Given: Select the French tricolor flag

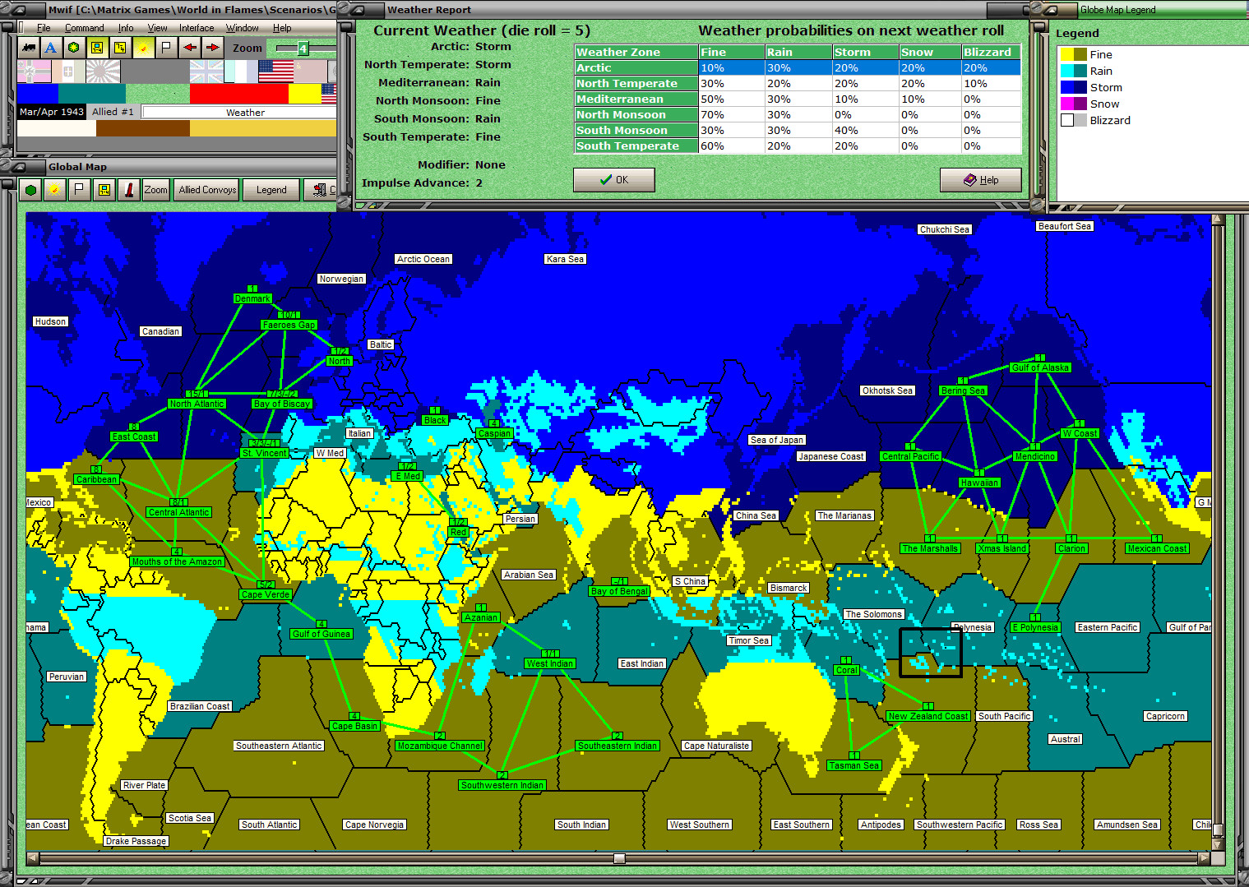Looking at the screenshot, I should click(241, 72).
